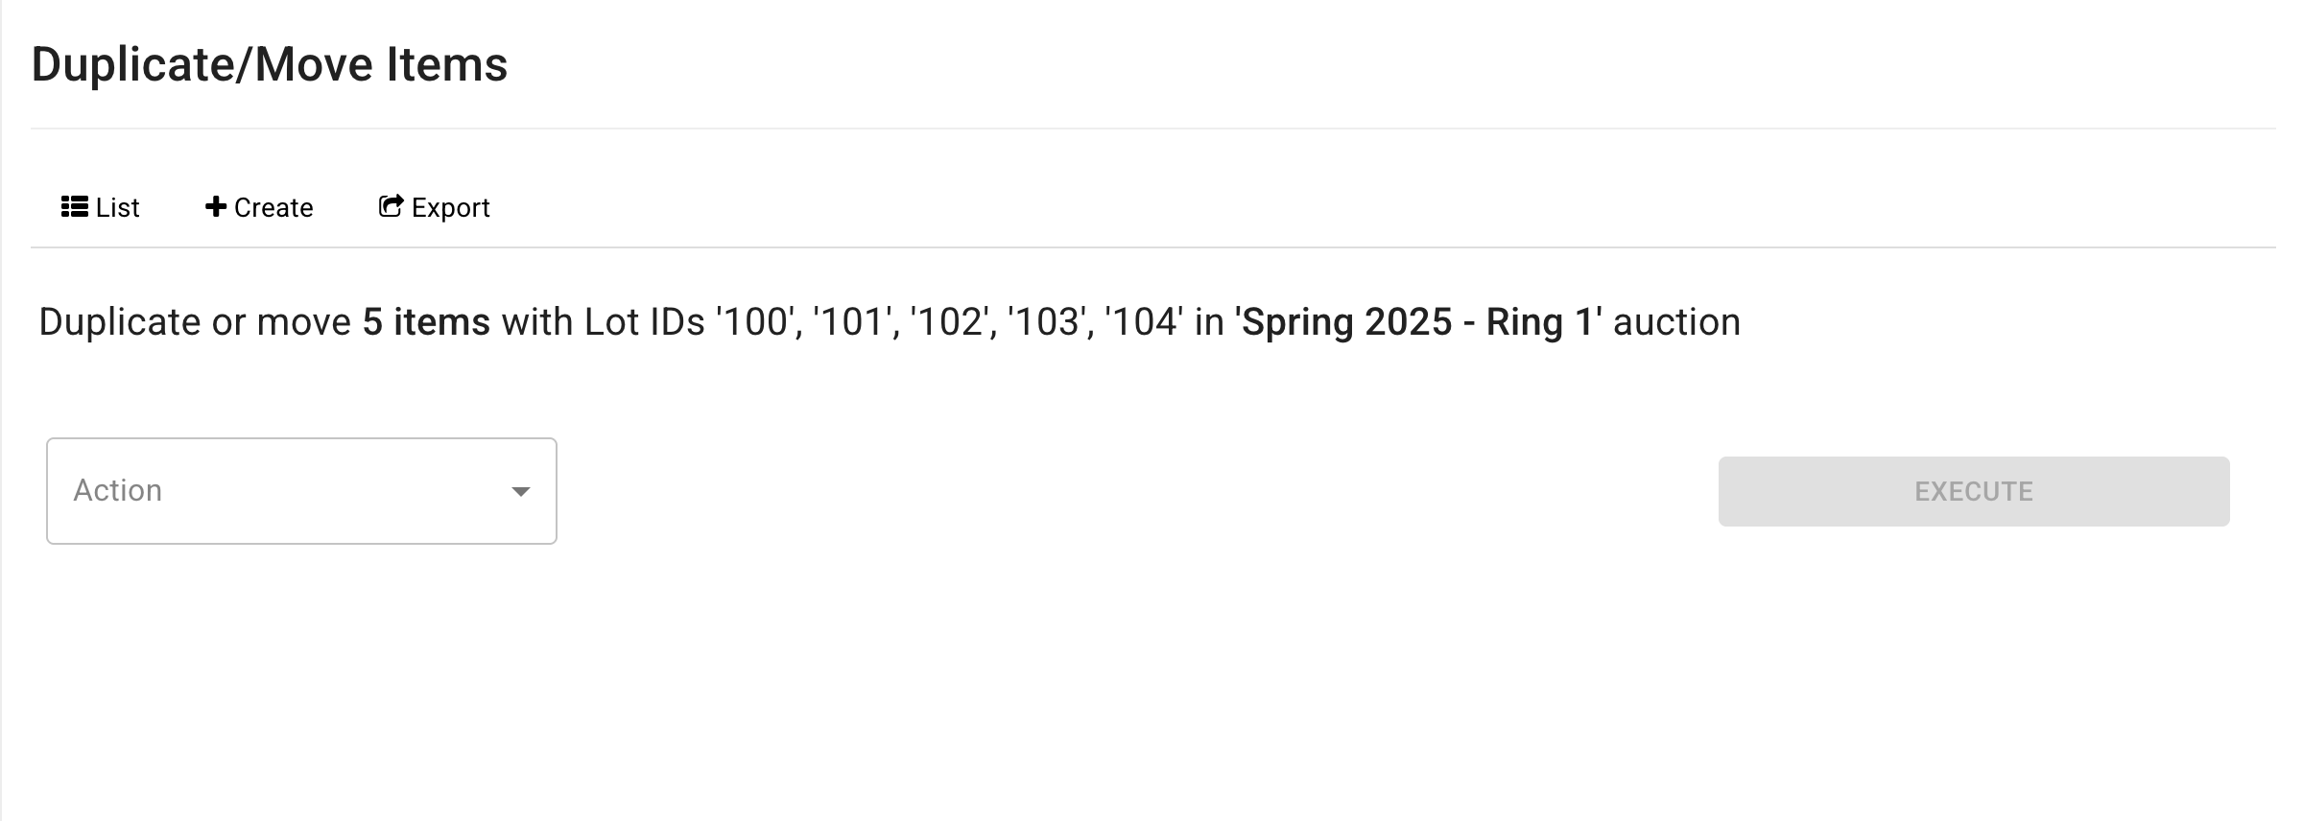Expand Action options via the caret arrow
The image size is (2303, 821).
pos(521,492)
